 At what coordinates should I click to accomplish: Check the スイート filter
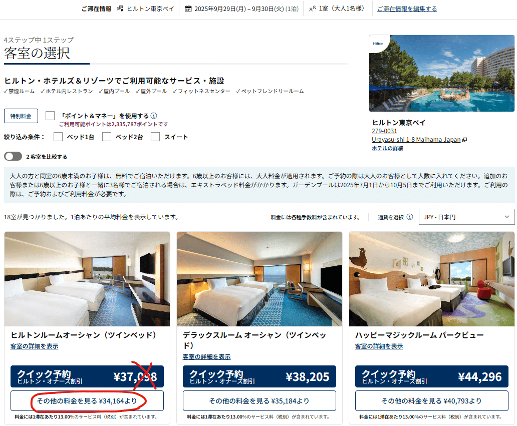click(155, 137)
